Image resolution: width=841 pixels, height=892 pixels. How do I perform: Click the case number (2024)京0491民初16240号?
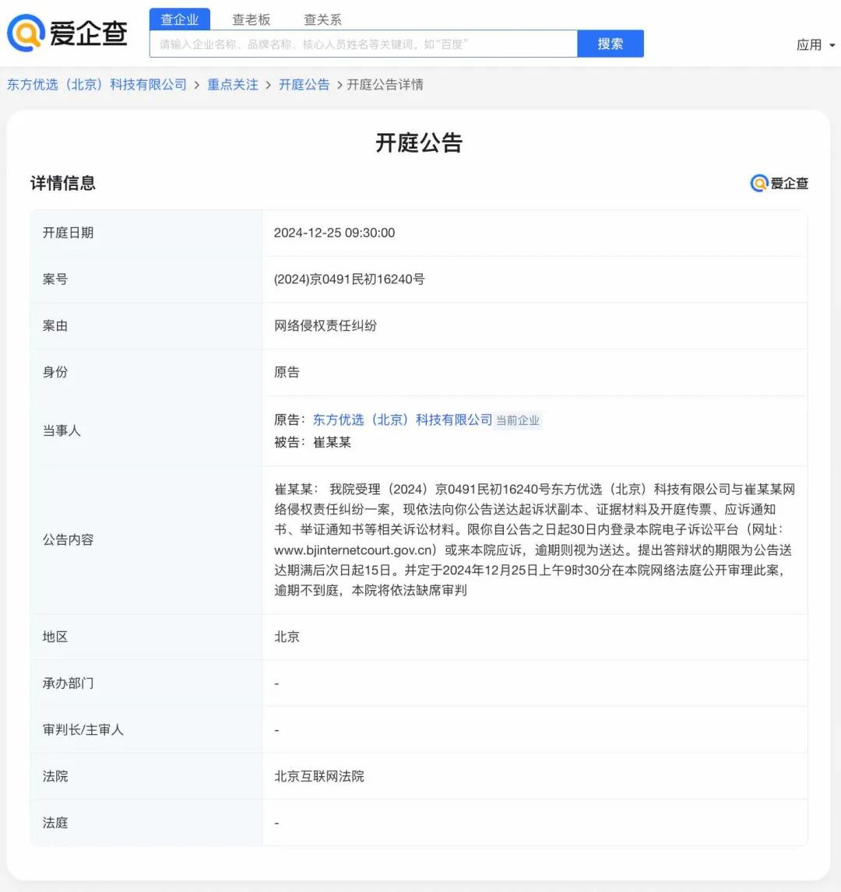click(350, 279)
